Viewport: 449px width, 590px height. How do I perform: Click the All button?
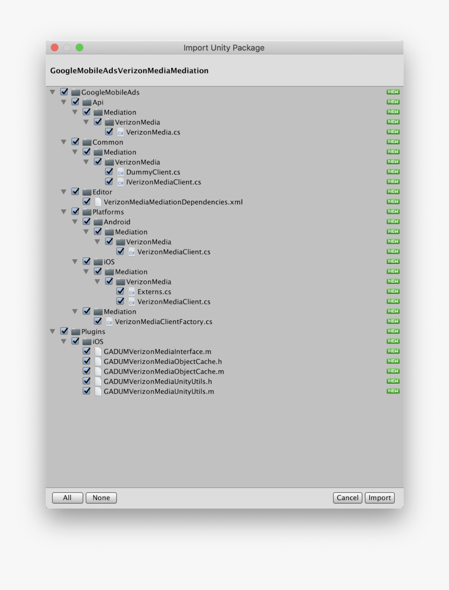tap(67, 498)
